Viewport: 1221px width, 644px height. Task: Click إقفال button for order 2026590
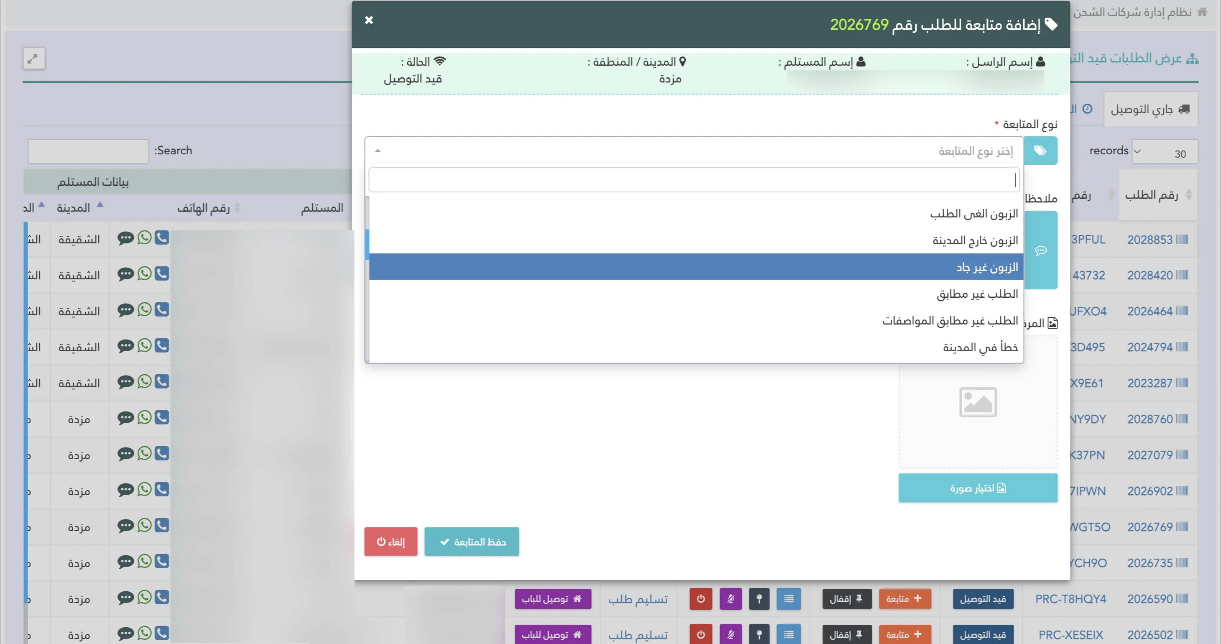point(847,599)
